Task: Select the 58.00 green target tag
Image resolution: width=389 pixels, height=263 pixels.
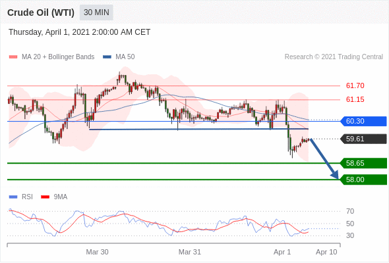Action: coord(363,179)
